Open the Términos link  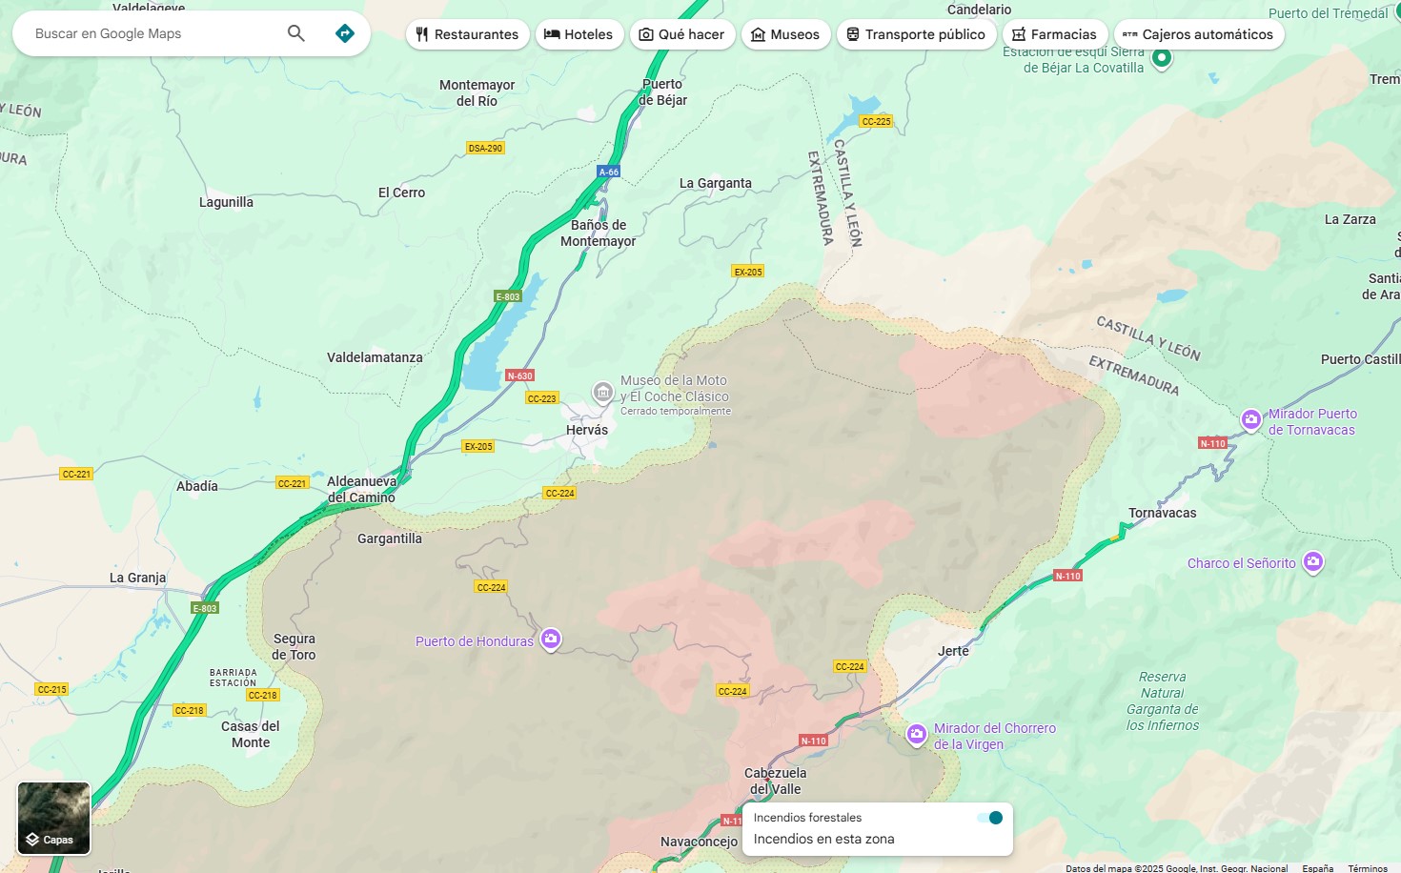(x=1368, y=868)
